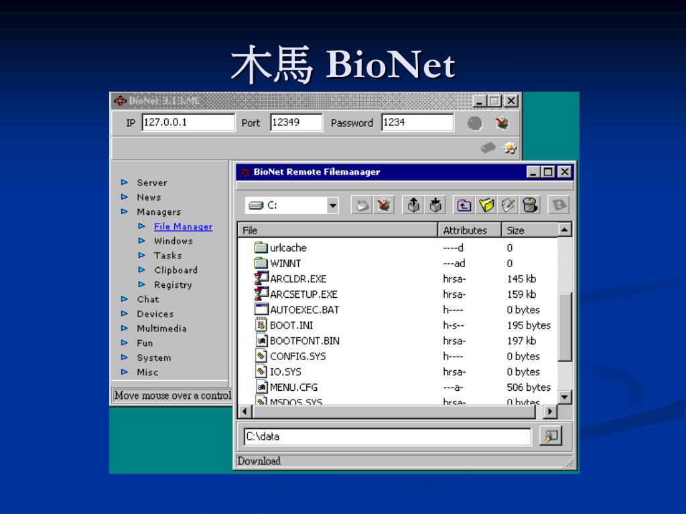This screenshot has height=514, width=686.
Task: Expand the Multimedia tree item arrow
Action: pos(124,328)
